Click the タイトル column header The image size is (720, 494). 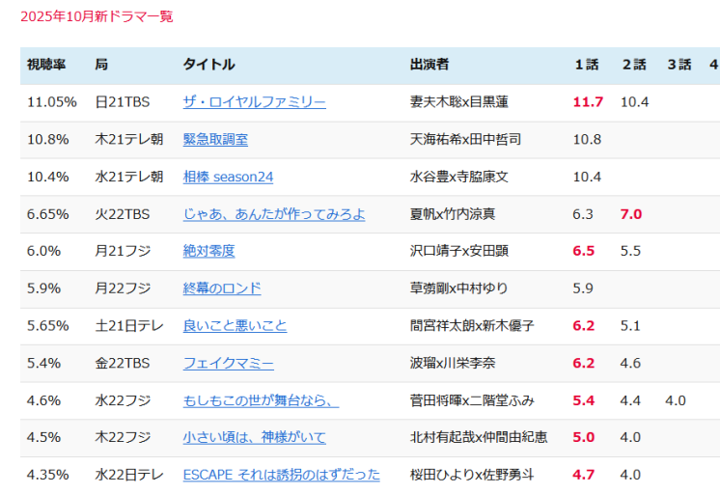point(208,65)
